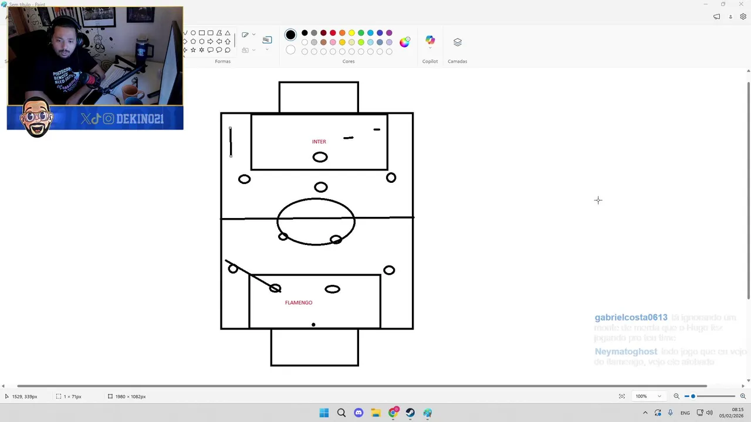Open the Windows Start menu
This screenshot has height=422, width=751.
pyautogui.click(x=324, y=413)
